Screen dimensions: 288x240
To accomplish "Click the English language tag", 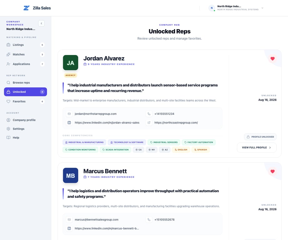I will 181,150.
